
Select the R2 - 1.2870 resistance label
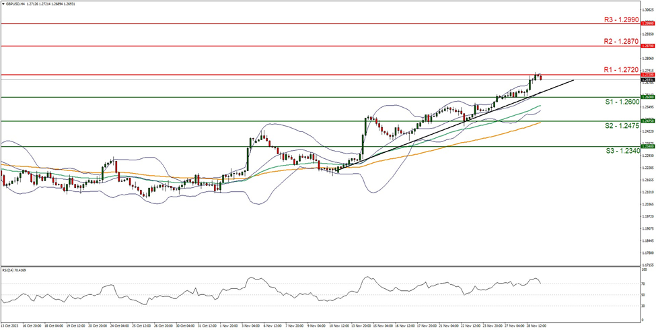pyautogui.click(x=628, y=41)
